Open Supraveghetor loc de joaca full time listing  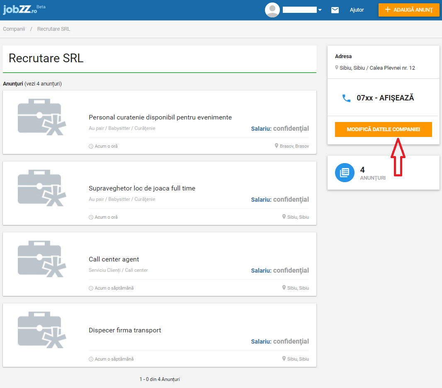tap(142, 188)
